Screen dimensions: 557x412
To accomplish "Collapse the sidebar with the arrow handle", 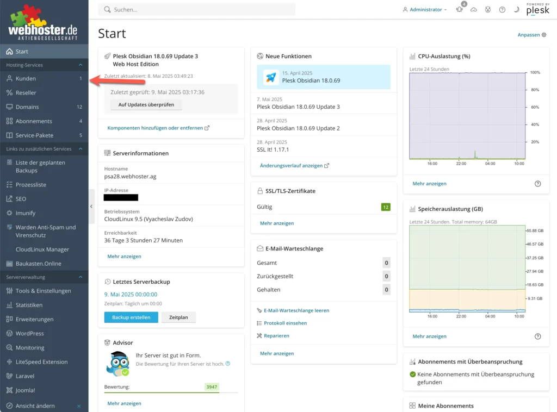I will [x=91, y=207].
